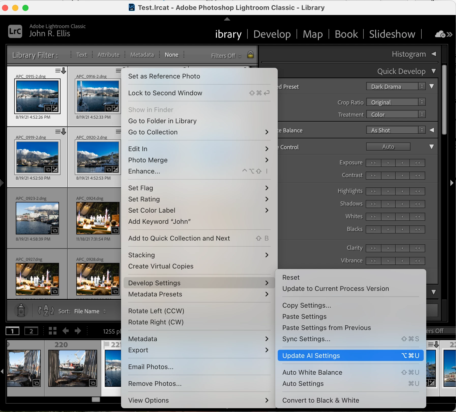The width and height of the screenshot is (456, 412).
Task: Switch to the Slideshow module
Action: [x=392, y=34]
